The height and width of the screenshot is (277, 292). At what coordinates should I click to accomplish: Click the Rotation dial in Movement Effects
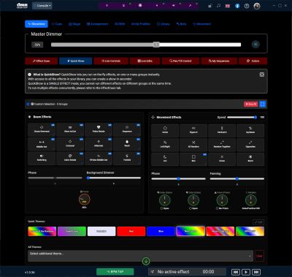click(251, 200)
